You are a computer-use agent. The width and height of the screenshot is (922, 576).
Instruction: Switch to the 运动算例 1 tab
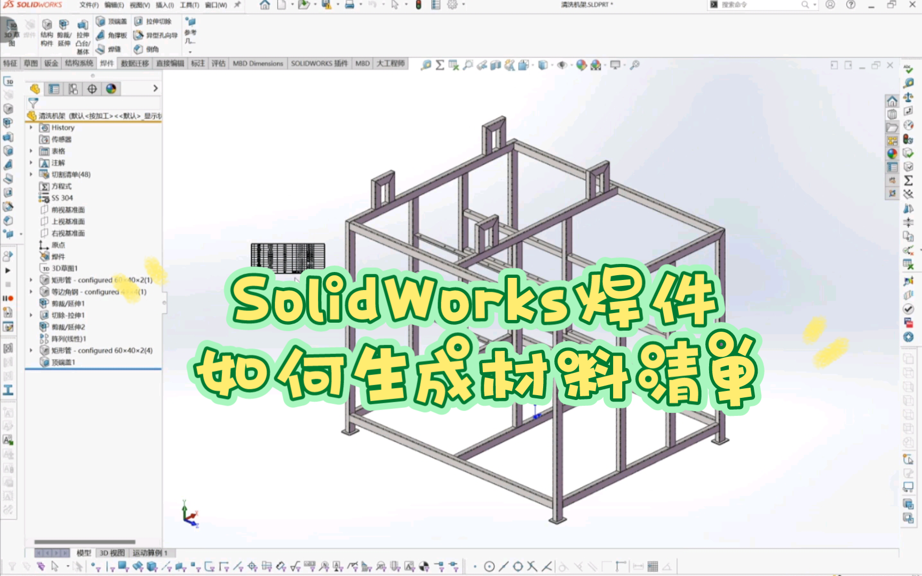(150, 554)
